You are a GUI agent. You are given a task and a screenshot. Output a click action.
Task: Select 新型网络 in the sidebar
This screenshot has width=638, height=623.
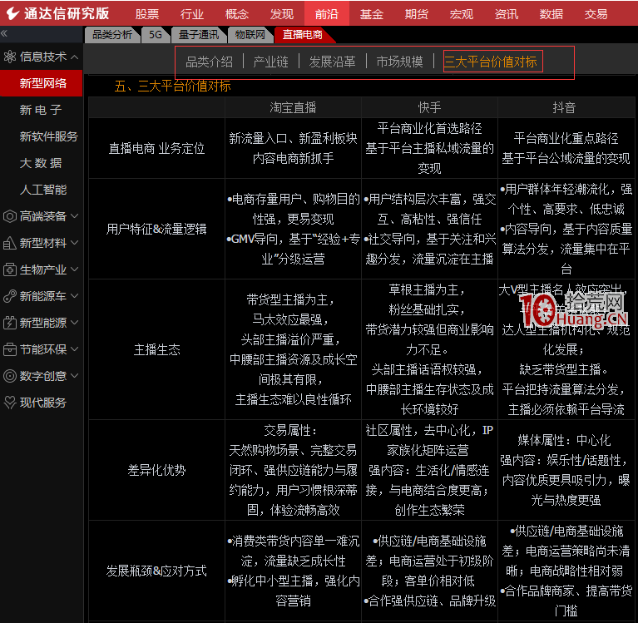tap(41, 83)
